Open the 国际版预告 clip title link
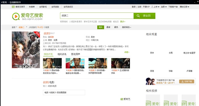Image resolution: width=199 pixels, height=106 pixels. [x=75, y=72]
